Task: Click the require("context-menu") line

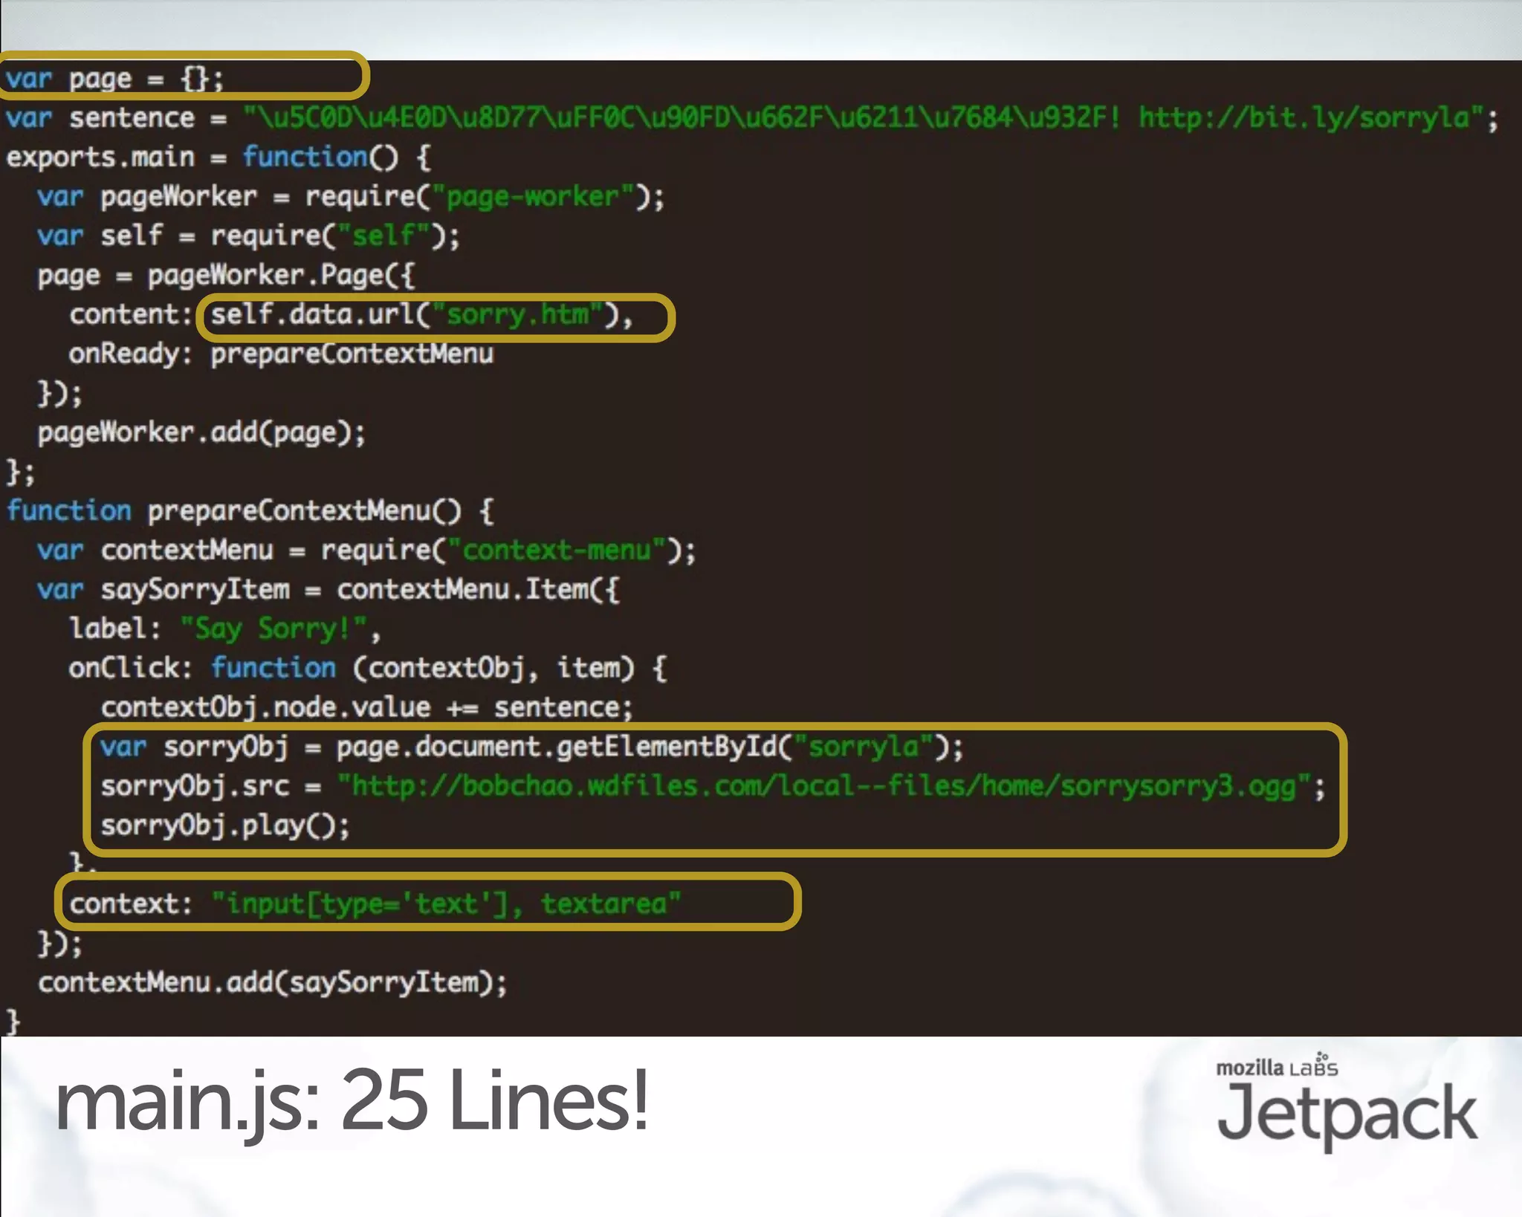Action: click(x=367, y=551)
